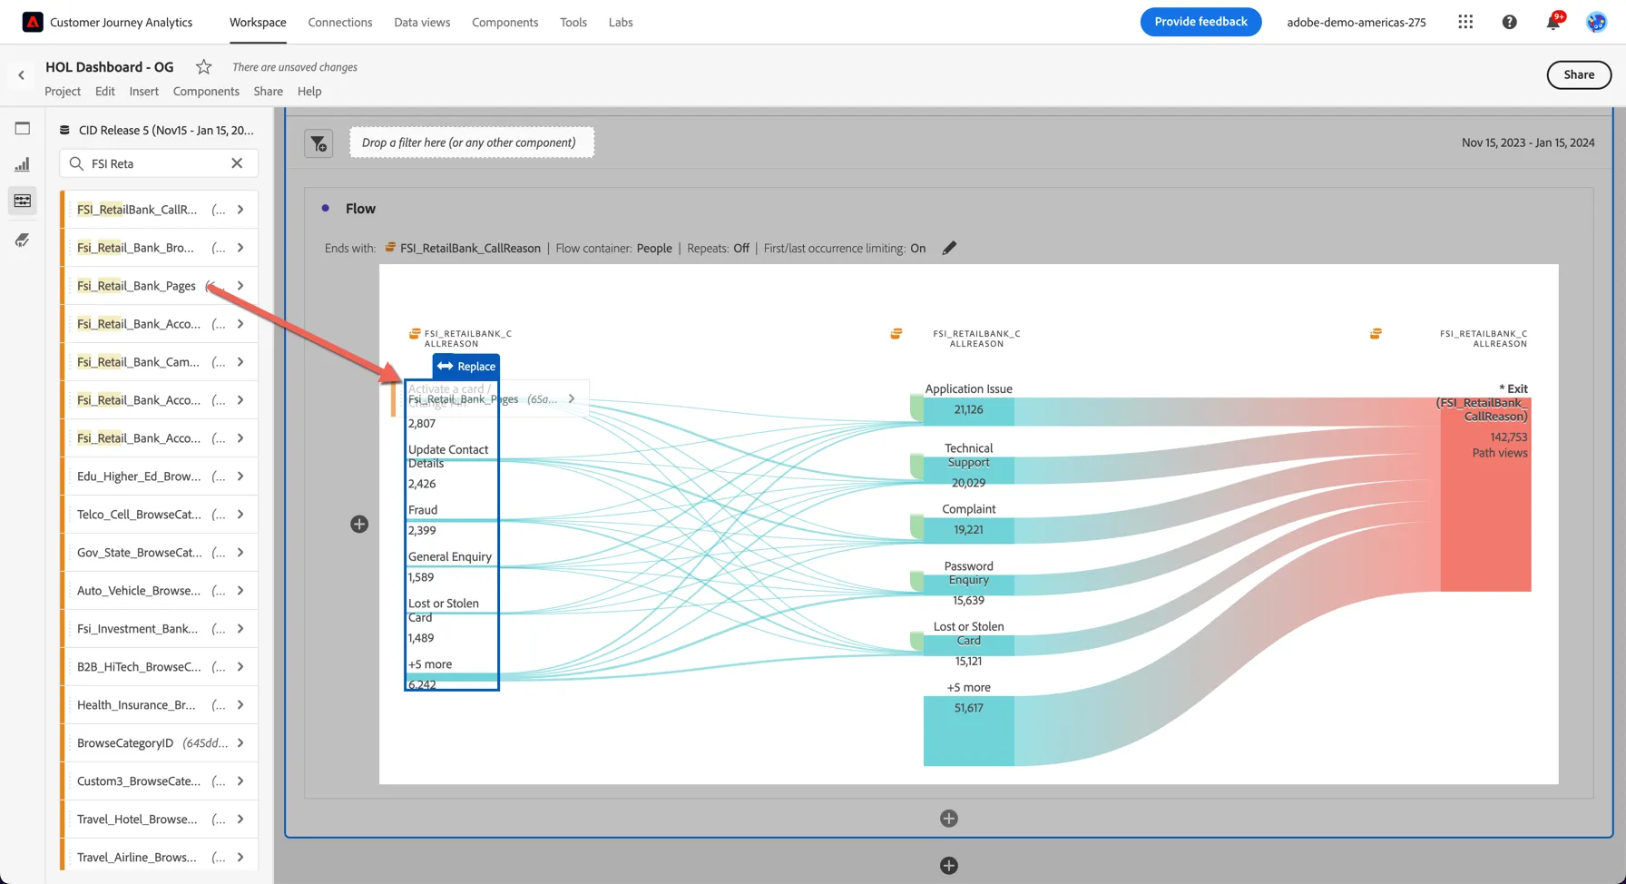Click the Replace button in flow
Viewport: 1626px width, 884px height.
466,367
